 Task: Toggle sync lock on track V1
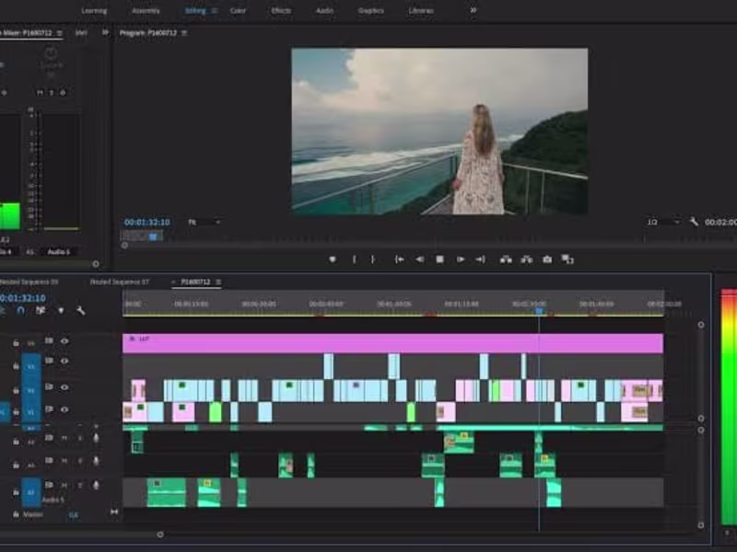tap(49, 409)
